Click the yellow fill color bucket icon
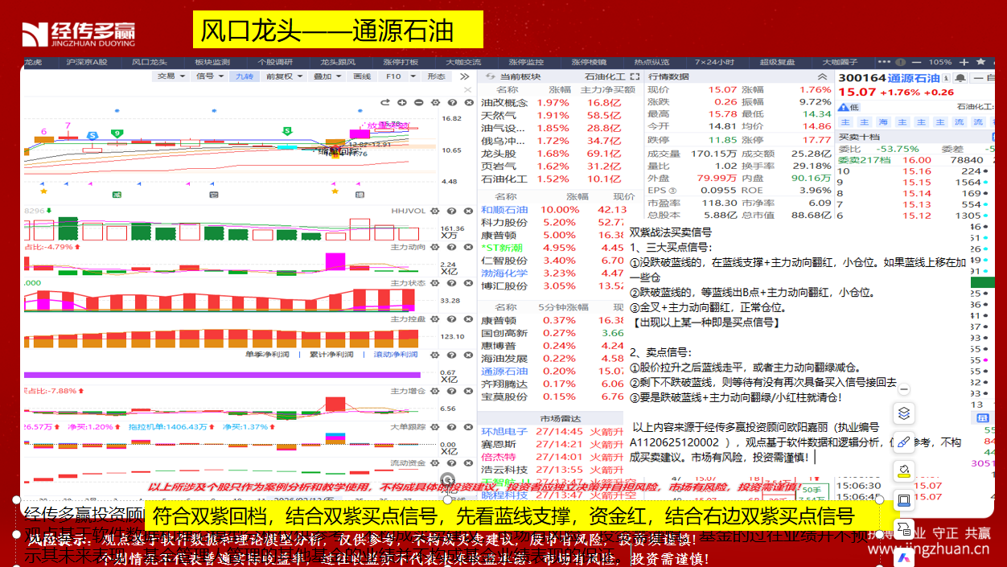Image resolution: width=1007 pixels, height=567 pixels. click(903, 471)
